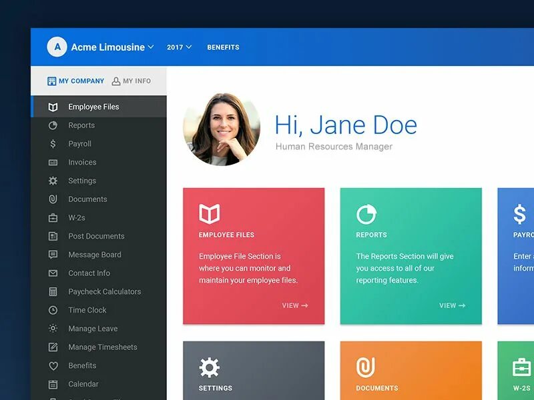Click the Reports card title
The image size is (534, 400).
point(371,235)
